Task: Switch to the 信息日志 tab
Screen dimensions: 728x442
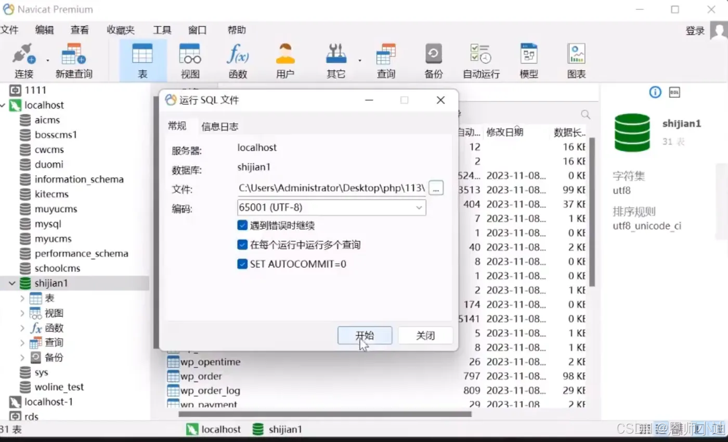Action: tap(220, 126)
